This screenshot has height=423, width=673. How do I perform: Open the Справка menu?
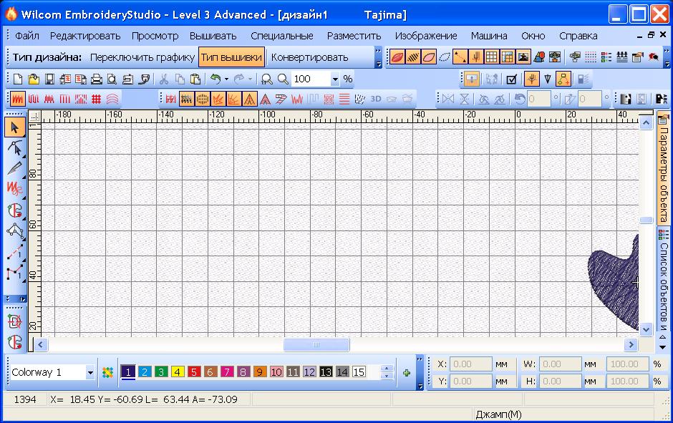tap(578, 36)
